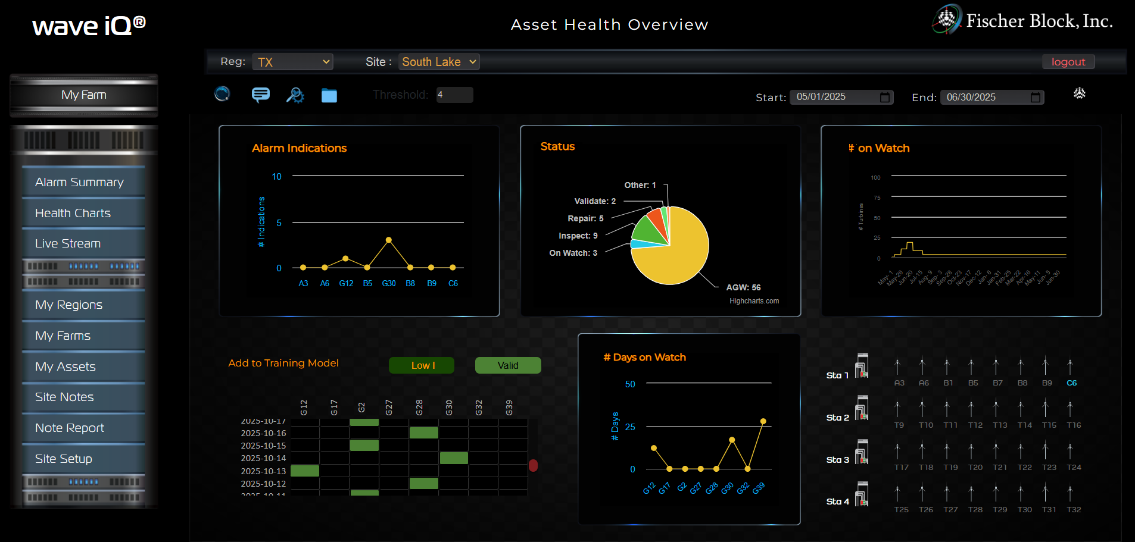This screenshot has height=542, width=1135.
Task: Select the Sta 3 substation icon
Action: (862, 451)
